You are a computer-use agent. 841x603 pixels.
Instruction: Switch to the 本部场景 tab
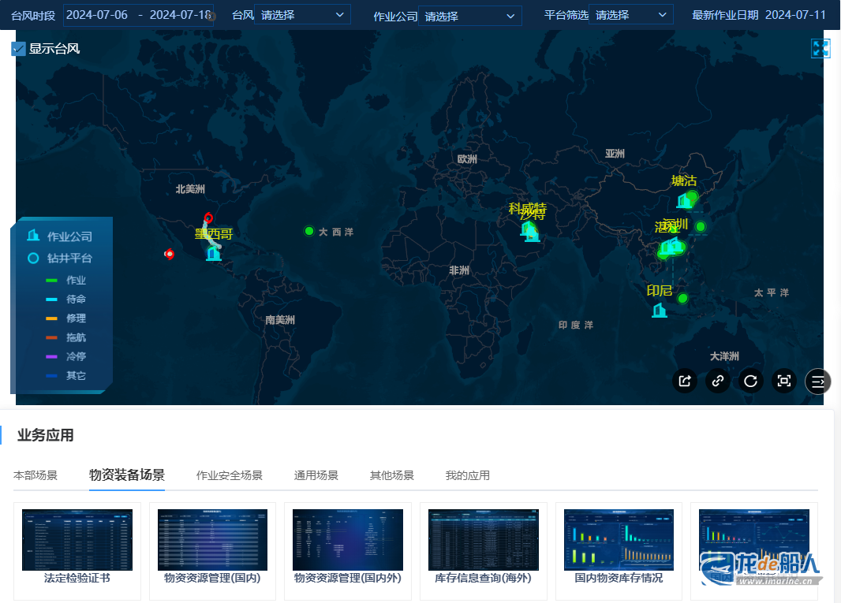click(36, 475)
